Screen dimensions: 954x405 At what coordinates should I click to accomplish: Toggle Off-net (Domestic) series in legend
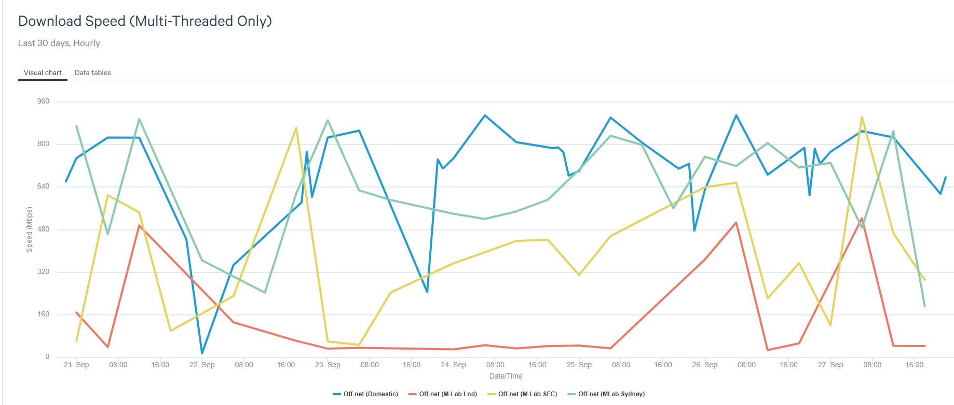[x=371, y=394]
